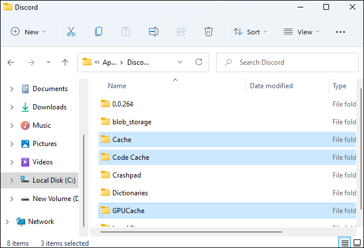Sort files by the Name column
Image resolution: width=364 pixels, height=248 pixels.
117,86
